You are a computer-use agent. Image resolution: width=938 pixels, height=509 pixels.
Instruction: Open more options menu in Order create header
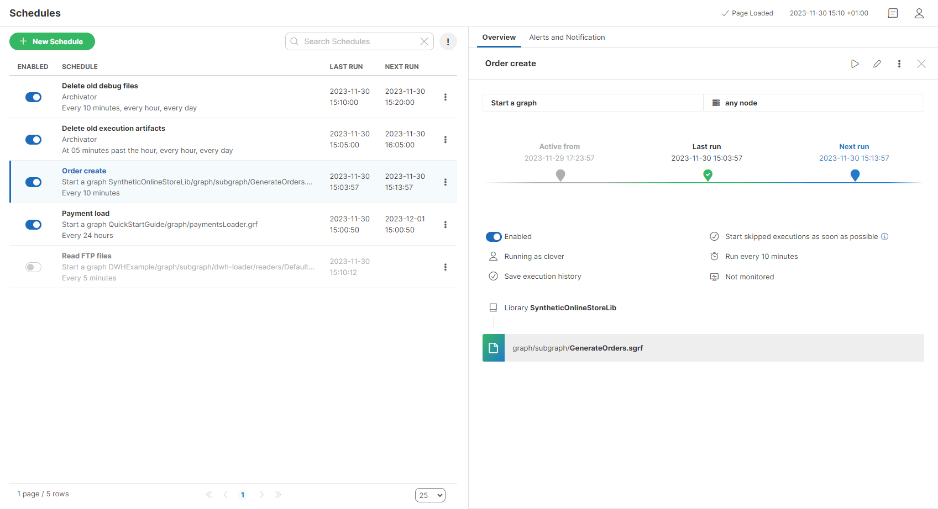pos(899,64)
